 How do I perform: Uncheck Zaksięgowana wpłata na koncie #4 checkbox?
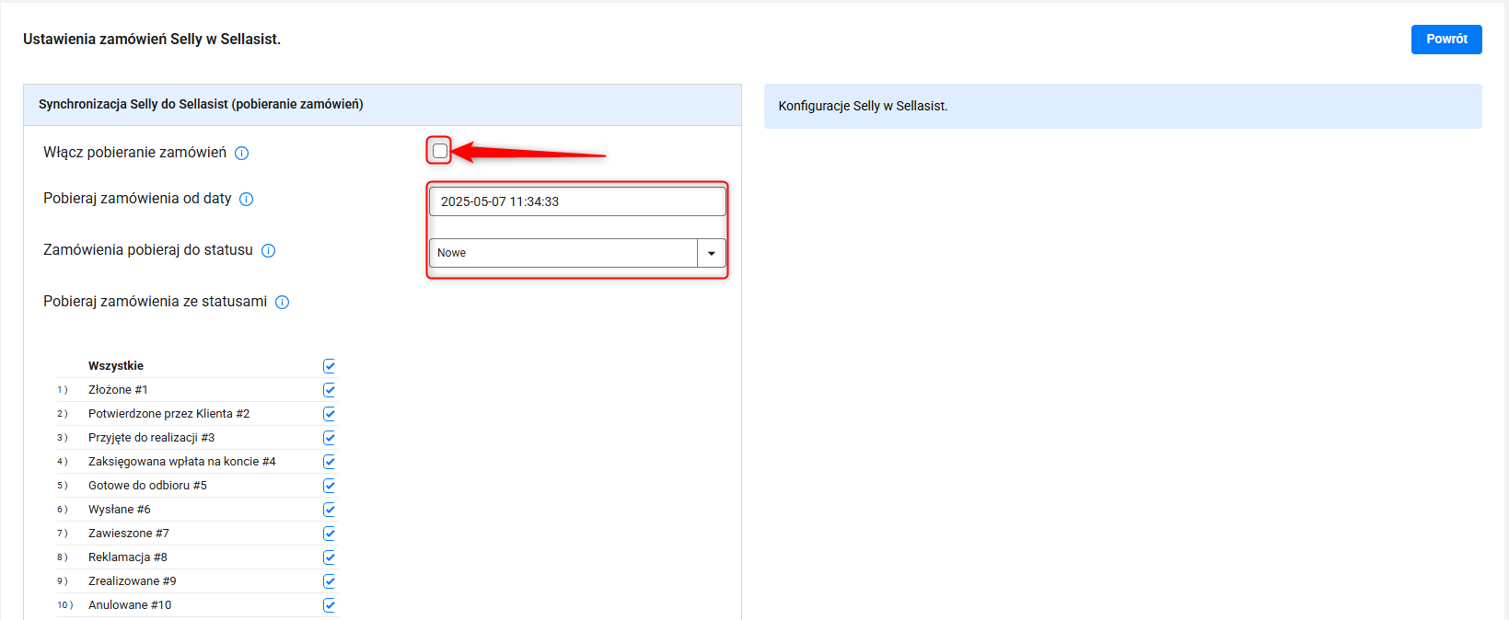point(330,462)
